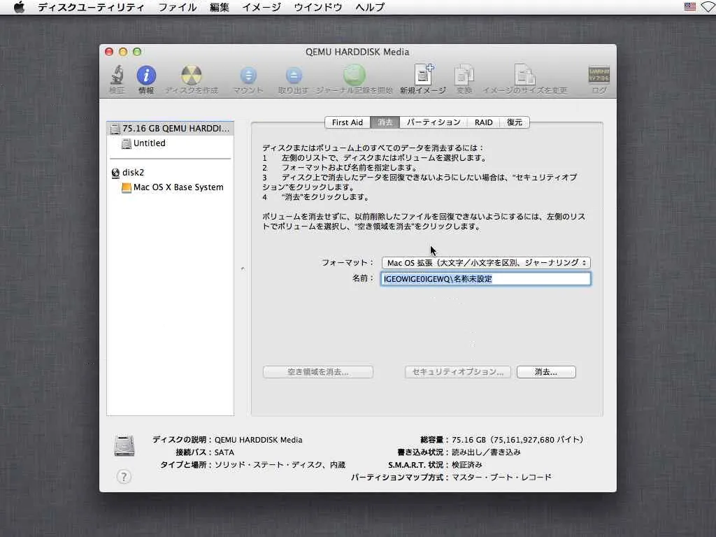Click the US flag input source icon
Screen dimensions: 716x537
pos(690,7)
